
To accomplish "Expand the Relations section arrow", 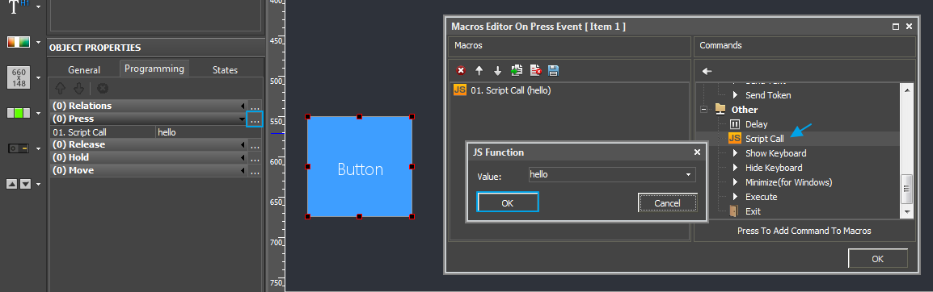I will click(x=243, y=106).
